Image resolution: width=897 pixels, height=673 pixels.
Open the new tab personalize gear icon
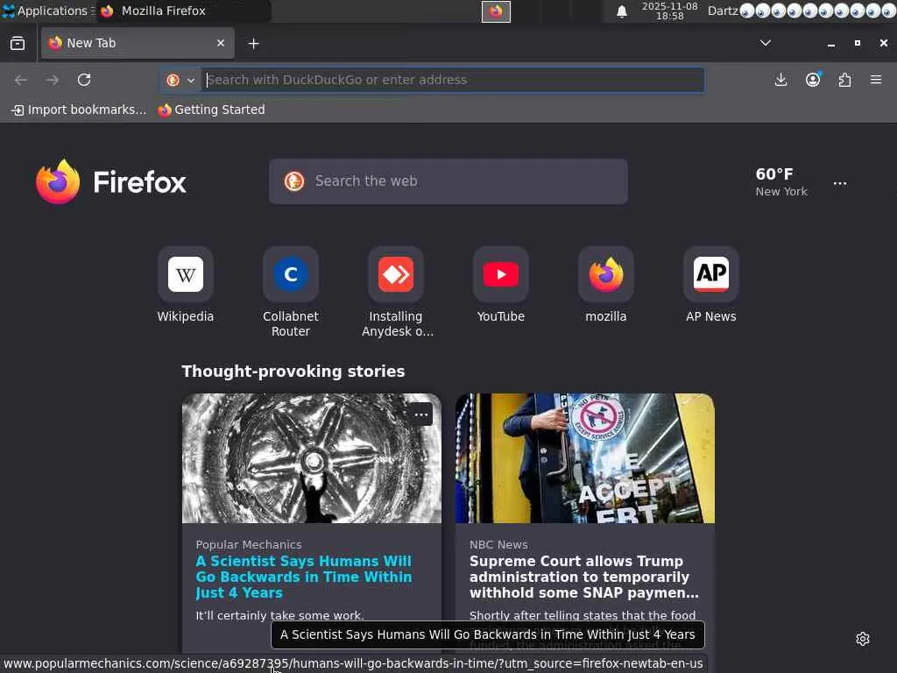(863, 639)
